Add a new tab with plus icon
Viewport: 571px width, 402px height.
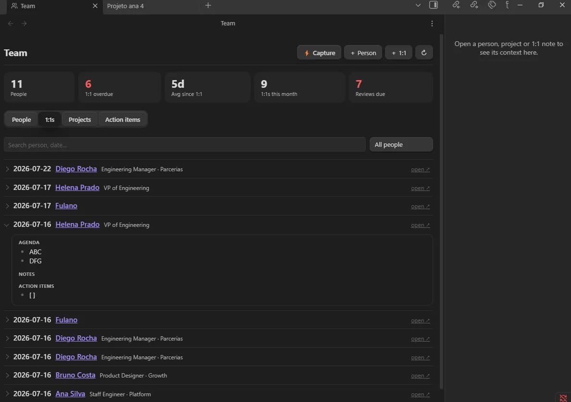pyautogui.click(x=208, y=5)
